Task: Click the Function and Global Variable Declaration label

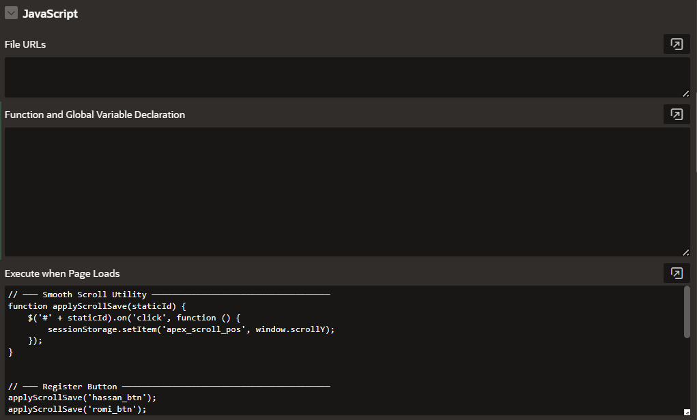Action: point(95,115)
